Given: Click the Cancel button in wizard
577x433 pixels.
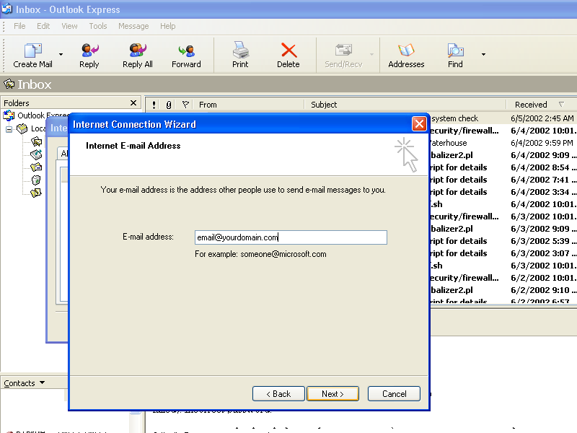Looking at the screenshot, I should [x=394, y=394].
